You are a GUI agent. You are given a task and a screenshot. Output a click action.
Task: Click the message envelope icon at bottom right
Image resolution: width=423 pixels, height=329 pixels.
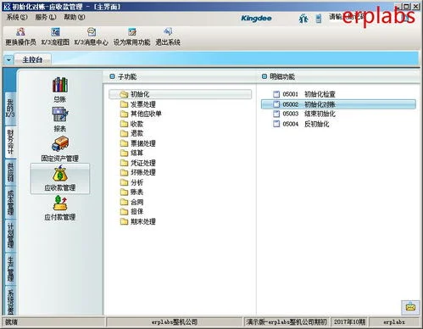tap(410, 307)
